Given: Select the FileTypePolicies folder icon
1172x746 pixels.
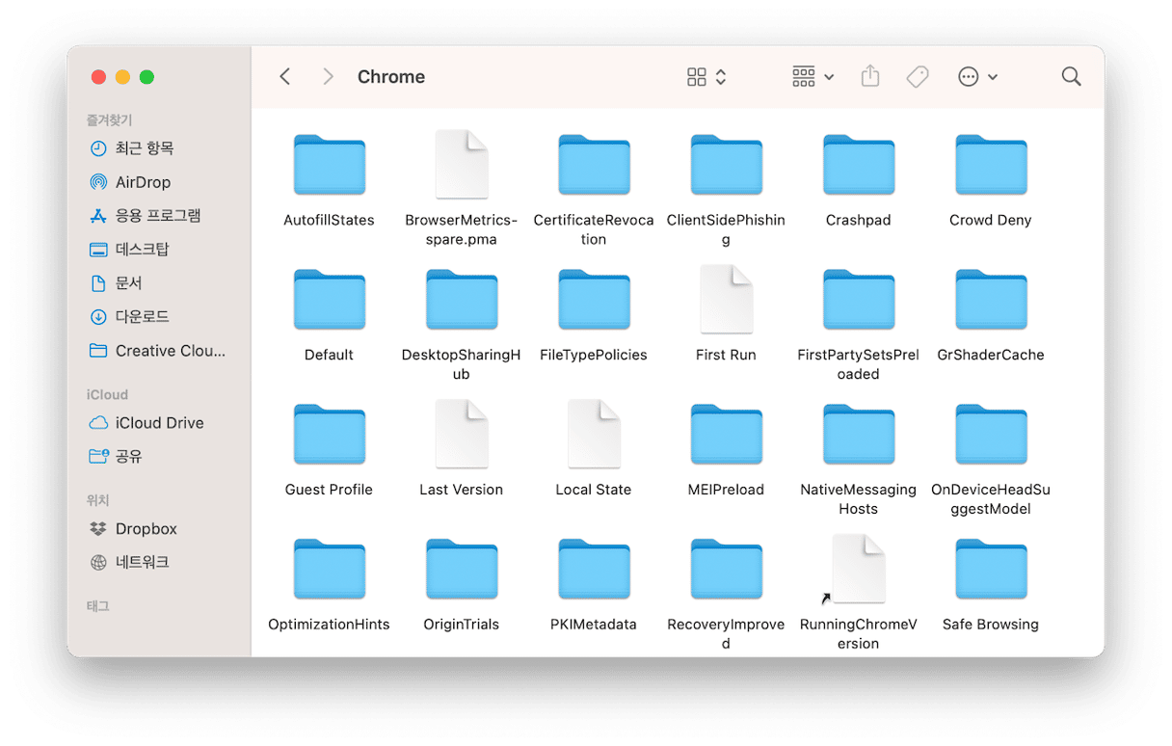Looking at the screenshot, I should [594, 300].
